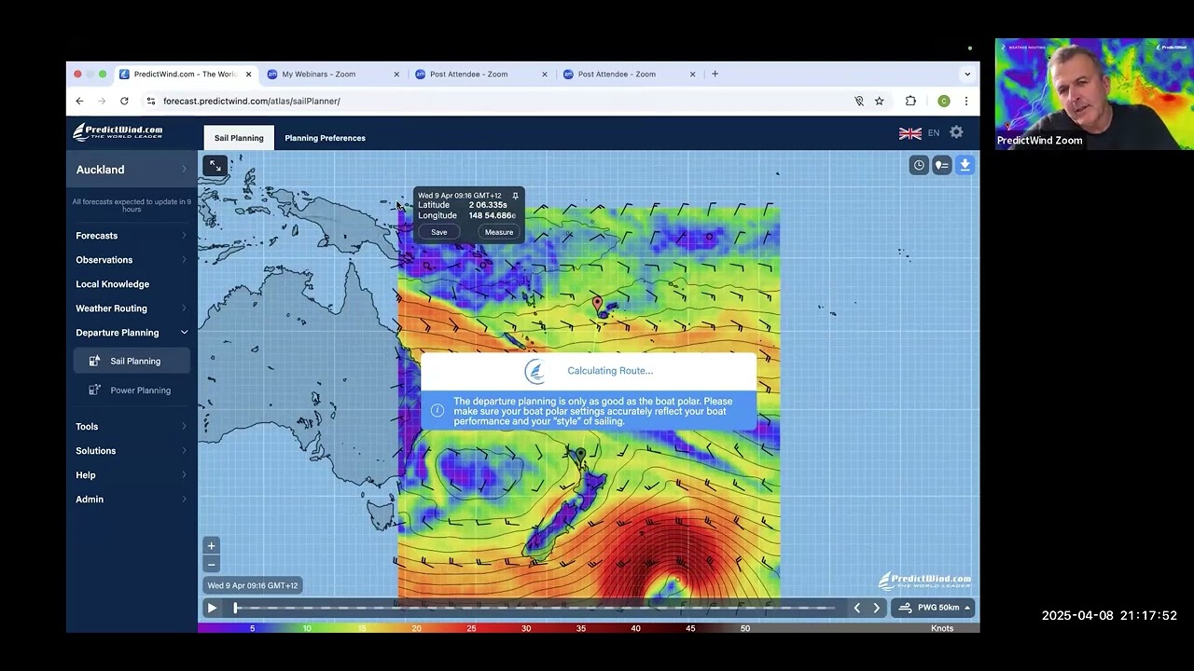The height and width of the screenshot is (671, 1194).
Task: Open the clock time settings icon
Action: click(919, 165)
